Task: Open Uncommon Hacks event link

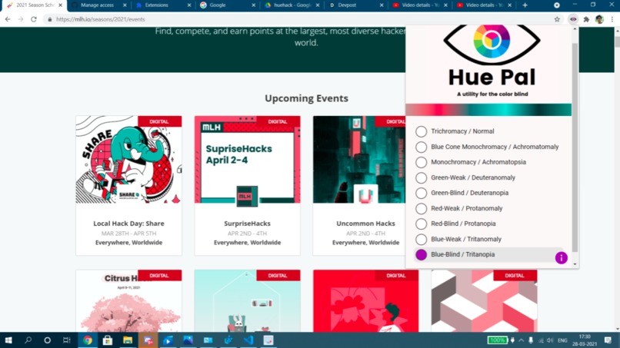Action: [365, 224]
